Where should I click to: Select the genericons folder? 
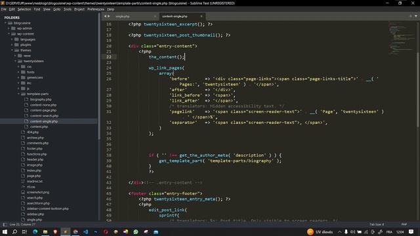click(x=35, y=77)
